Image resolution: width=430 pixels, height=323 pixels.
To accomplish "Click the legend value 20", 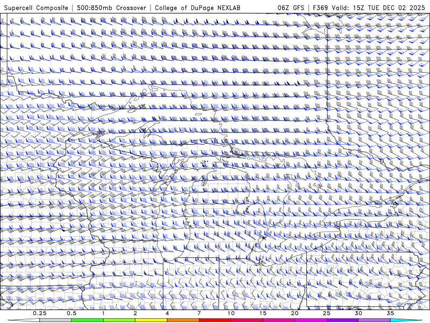I will click(x=295, y=313).
